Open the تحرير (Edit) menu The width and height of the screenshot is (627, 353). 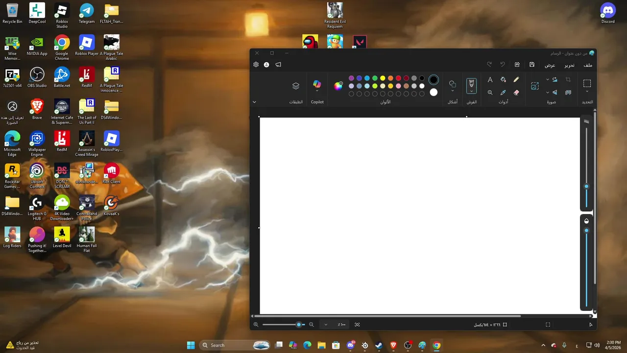pos(569,65)
